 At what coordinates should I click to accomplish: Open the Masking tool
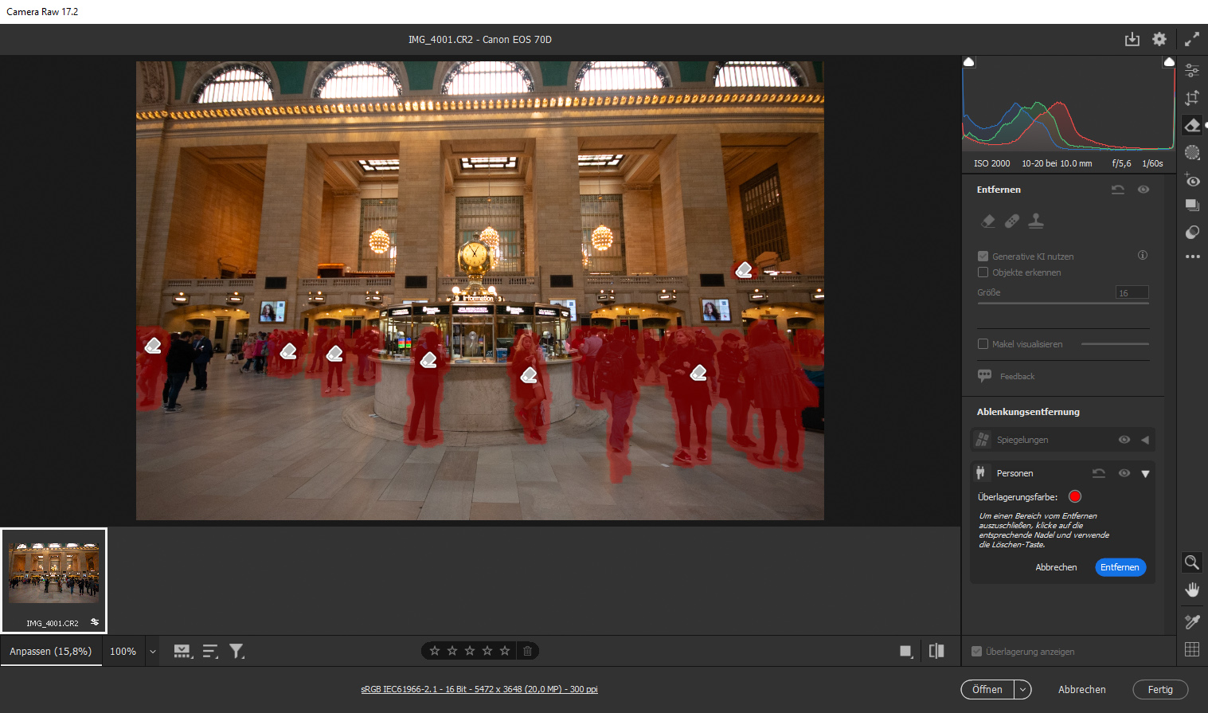[1192, 152]
